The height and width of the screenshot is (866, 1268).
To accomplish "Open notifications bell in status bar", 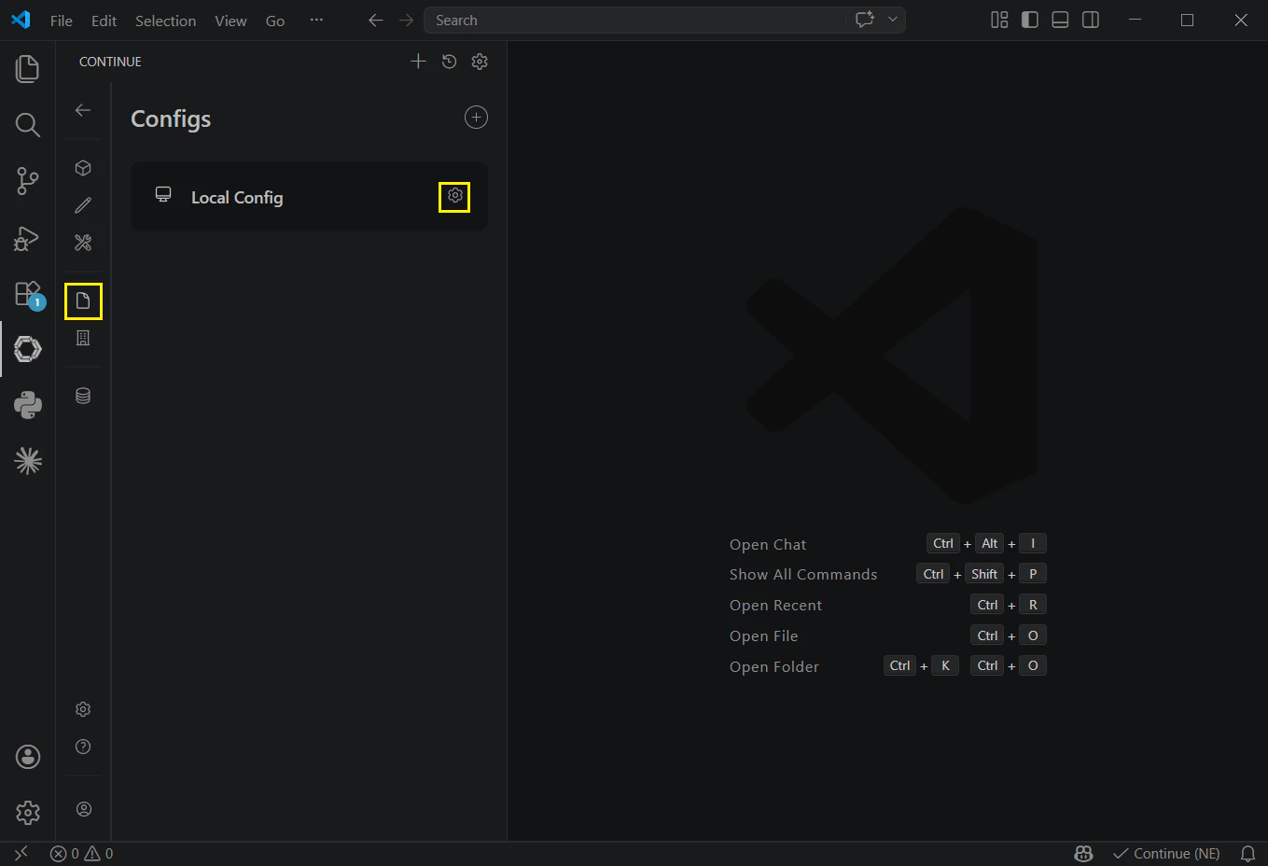I will point(1247,854).
